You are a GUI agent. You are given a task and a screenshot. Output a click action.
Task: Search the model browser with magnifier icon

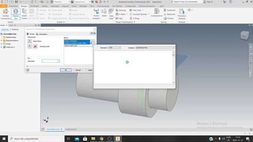tap(36, 25)
